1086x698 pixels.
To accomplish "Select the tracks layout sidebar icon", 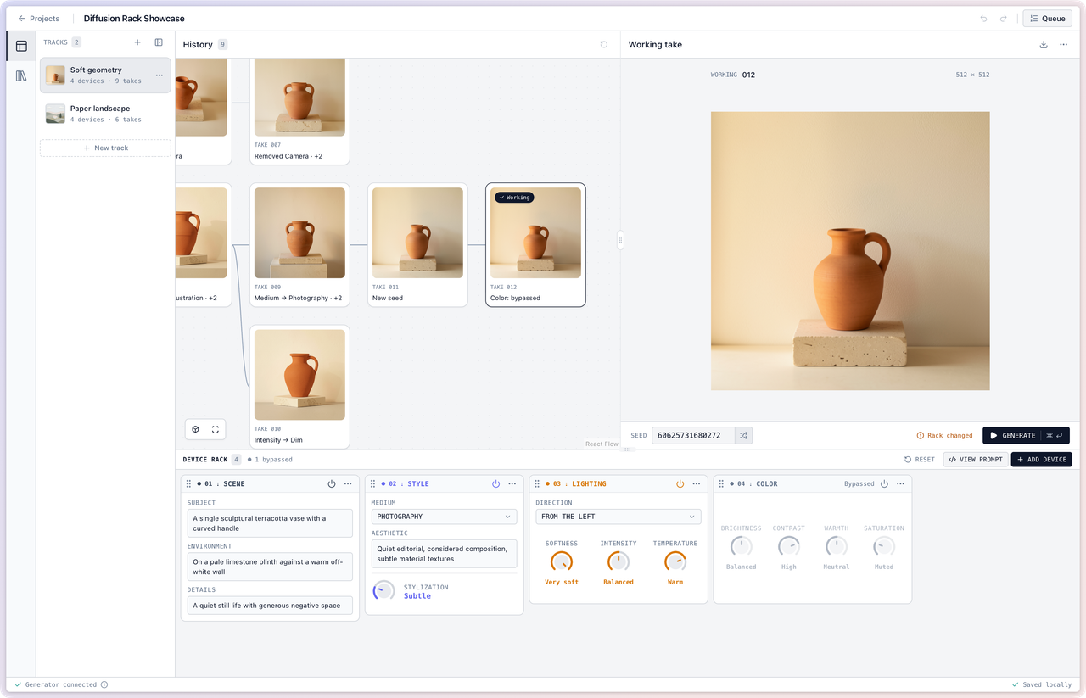I will click(21, 46).
